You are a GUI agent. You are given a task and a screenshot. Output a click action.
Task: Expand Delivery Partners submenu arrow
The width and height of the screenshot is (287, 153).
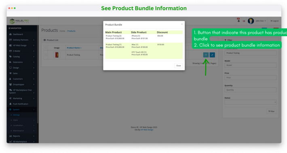[34, 40]
